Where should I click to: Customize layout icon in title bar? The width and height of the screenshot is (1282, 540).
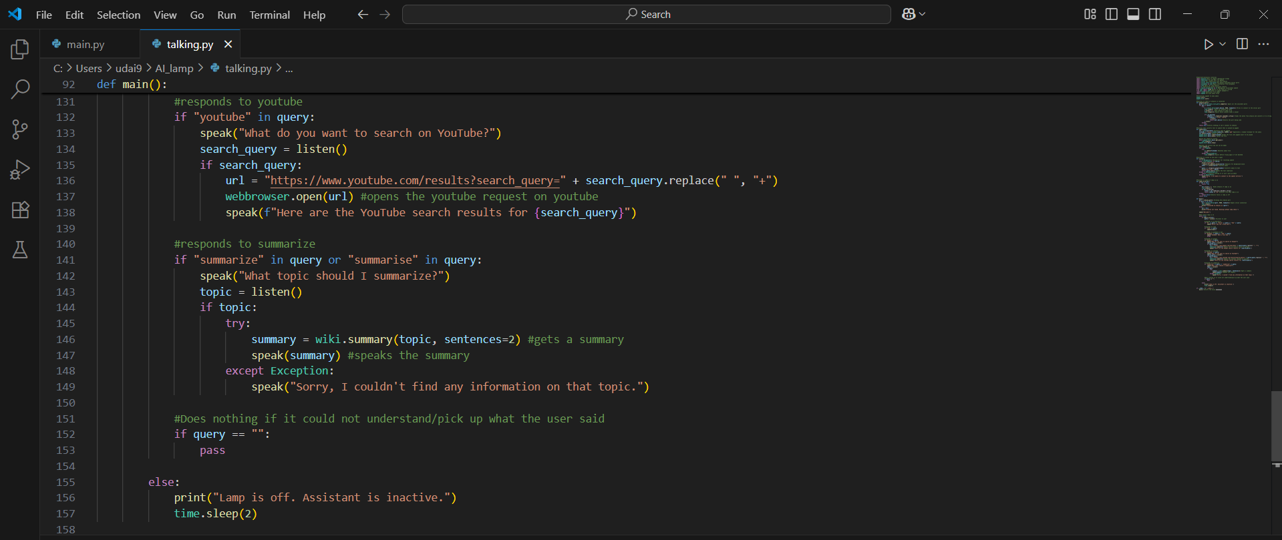pyautogui.click(x=1090, y=14)
